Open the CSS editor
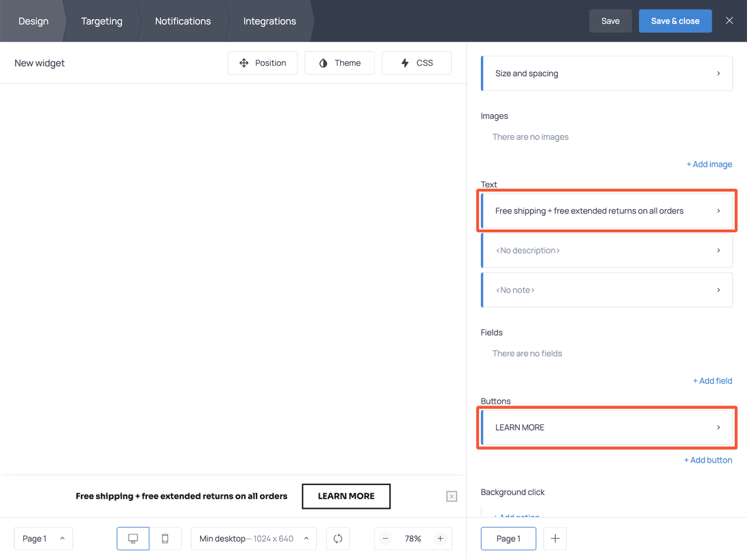This screenshot has height=559, width=747. click(x=416, y=62)
